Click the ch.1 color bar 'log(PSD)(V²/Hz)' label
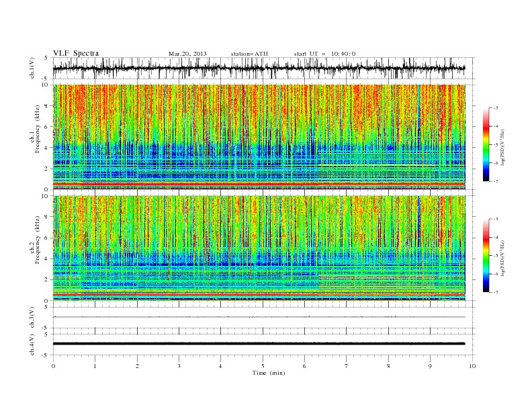Viewport: 532px width, 411px height. 503,147
